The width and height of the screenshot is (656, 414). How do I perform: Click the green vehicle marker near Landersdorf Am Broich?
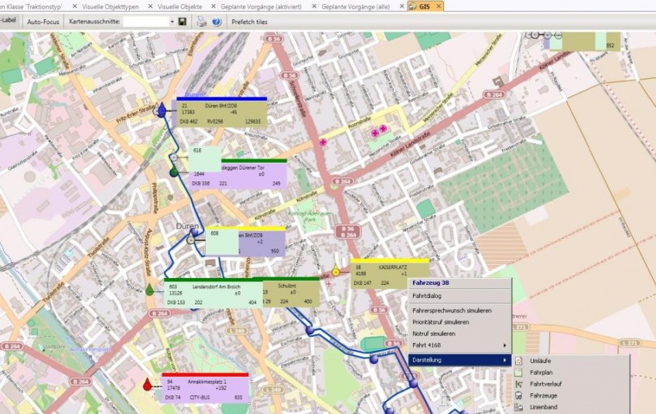149,290
